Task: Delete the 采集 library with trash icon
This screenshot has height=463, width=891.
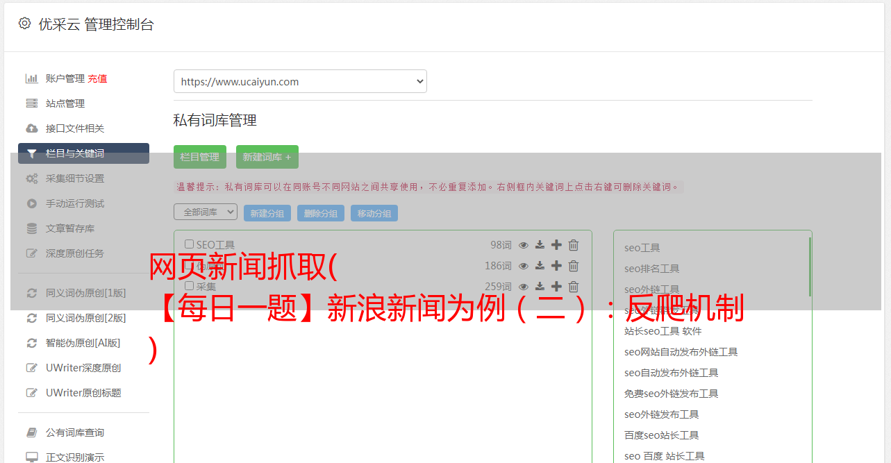Action: pos(574,287)
